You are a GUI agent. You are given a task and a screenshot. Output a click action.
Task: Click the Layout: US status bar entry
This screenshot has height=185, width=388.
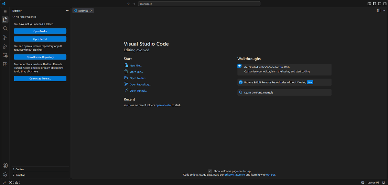tap(373, 182)
